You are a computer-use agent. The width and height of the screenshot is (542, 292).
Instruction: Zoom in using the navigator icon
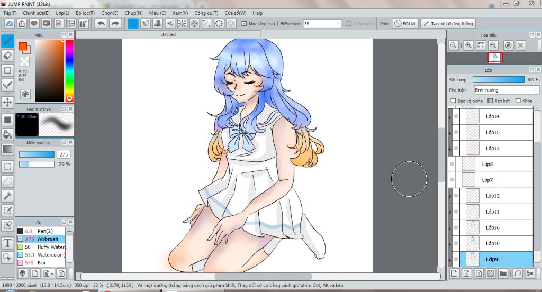[468, 45]
